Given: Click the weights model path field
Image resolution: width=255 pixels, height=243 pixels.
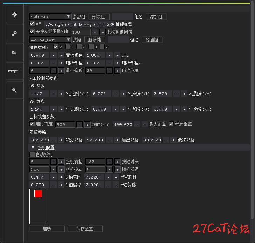Looking at the screenshot, I should (80, 25).
